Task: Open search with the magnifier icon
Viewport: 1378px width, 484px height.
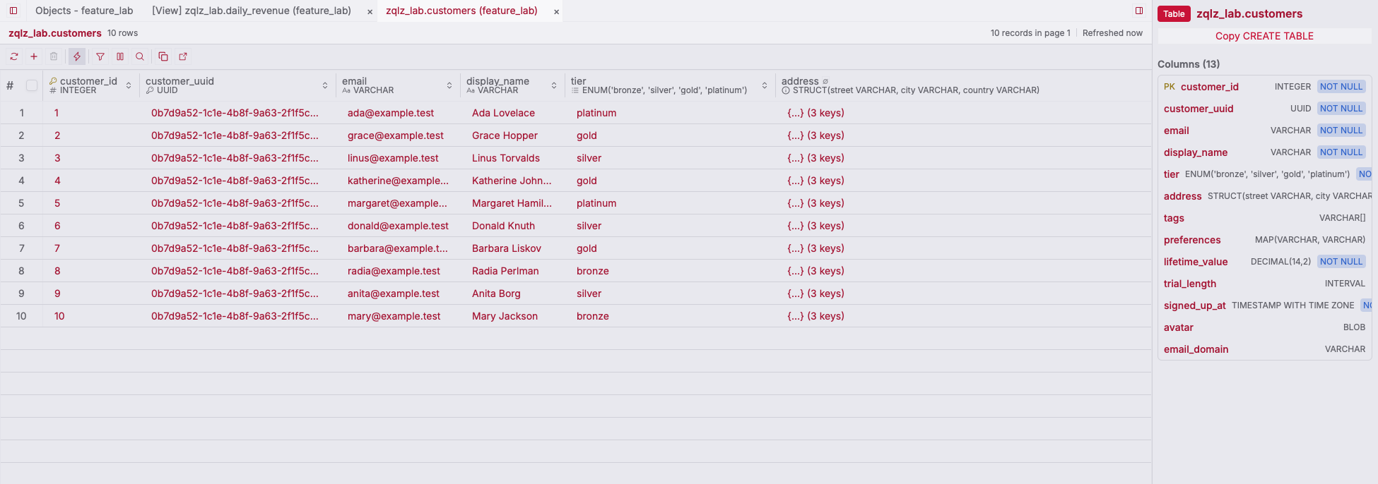Action: coord(140,56)
